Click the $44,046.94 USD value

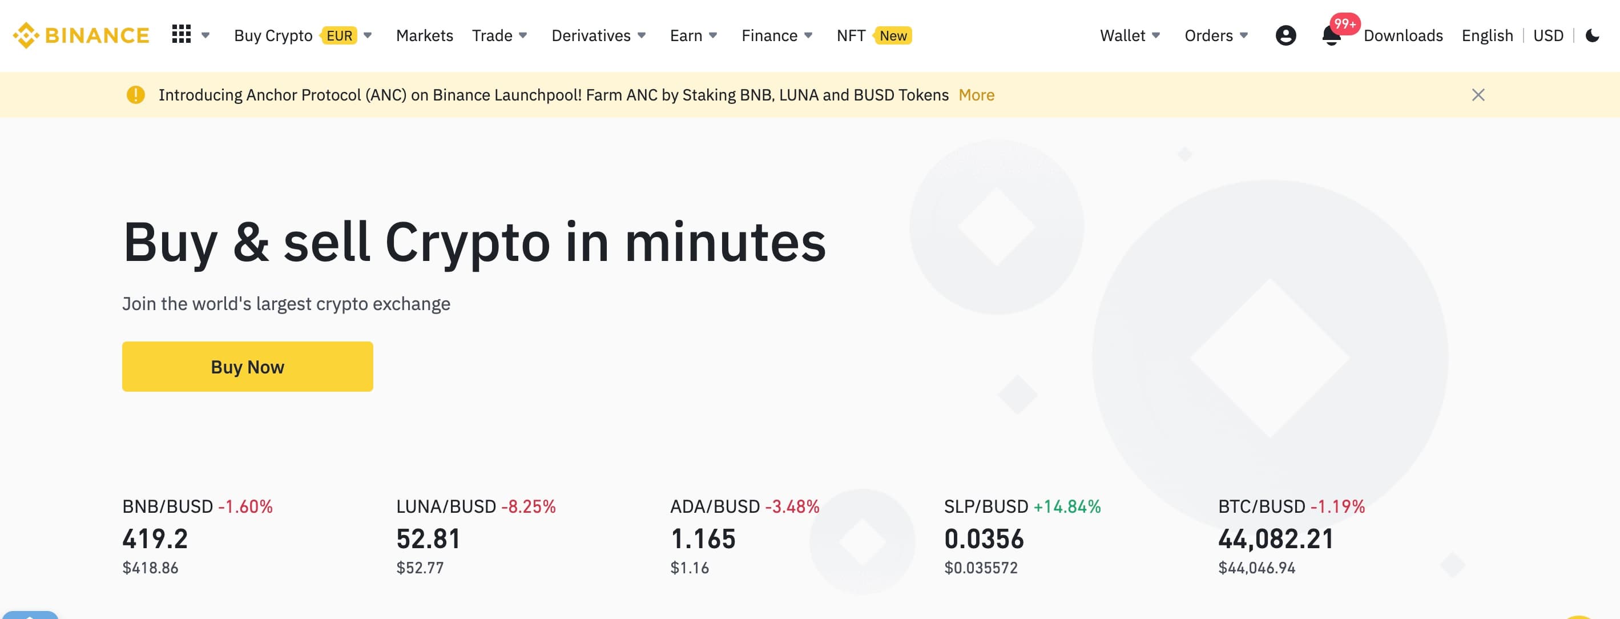tap(1256, 568)
